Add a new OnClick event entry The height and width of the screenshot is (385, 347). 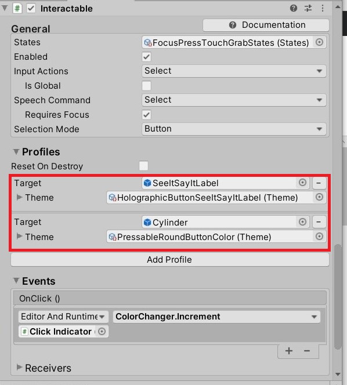pyautogui.click(x=289, y=351)
